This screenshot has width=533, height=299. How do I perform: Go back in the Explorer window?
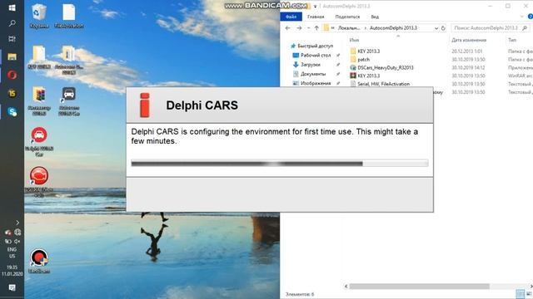tap(288, 28)
